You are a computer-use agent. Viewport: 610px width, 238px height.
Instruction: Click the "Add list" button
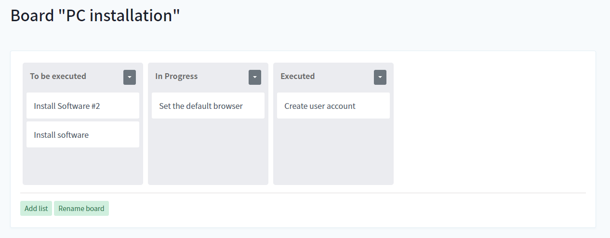[36, 209]
